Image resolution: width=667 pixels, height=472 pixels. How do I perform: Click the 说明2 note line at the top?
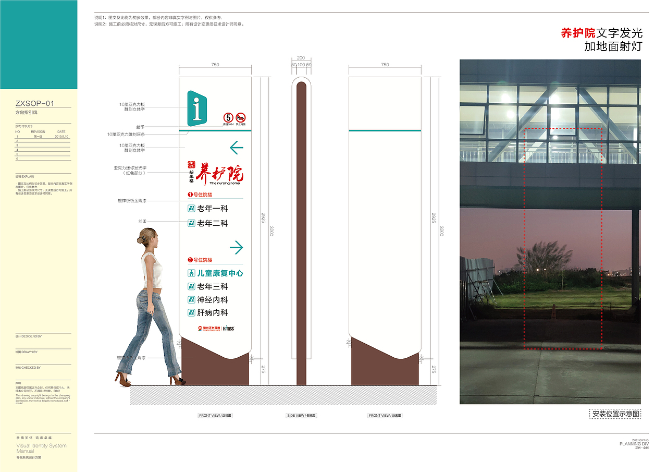click(169, 24)
